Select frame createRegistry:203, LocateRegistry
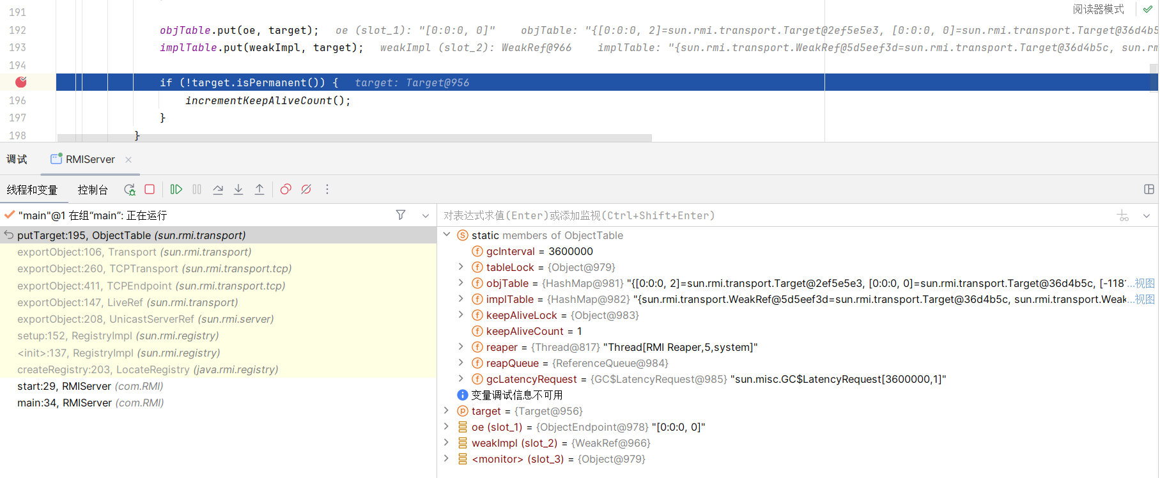 tap(219, 369)
